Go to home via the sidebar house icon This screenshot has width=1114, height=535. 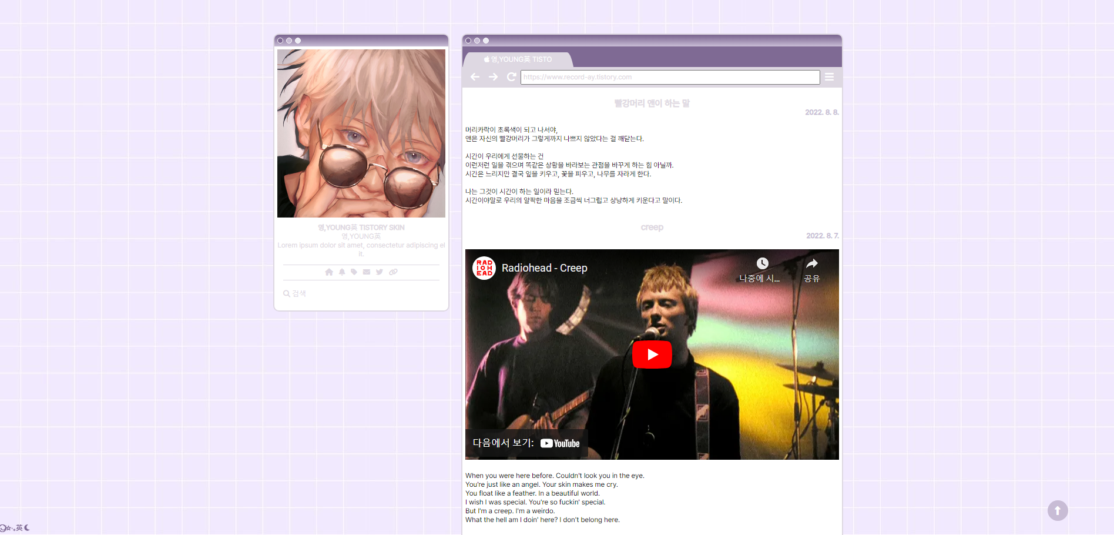click(x=329, y=272)
